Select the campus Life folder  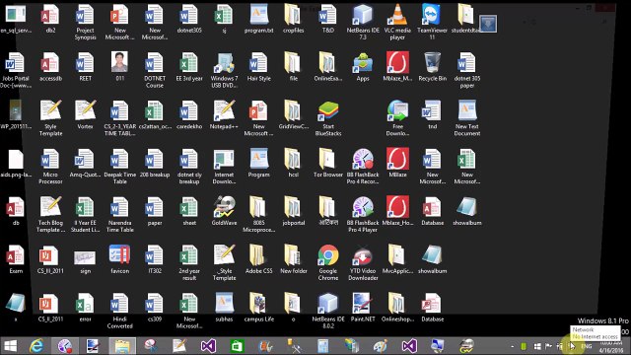(258, 304)
